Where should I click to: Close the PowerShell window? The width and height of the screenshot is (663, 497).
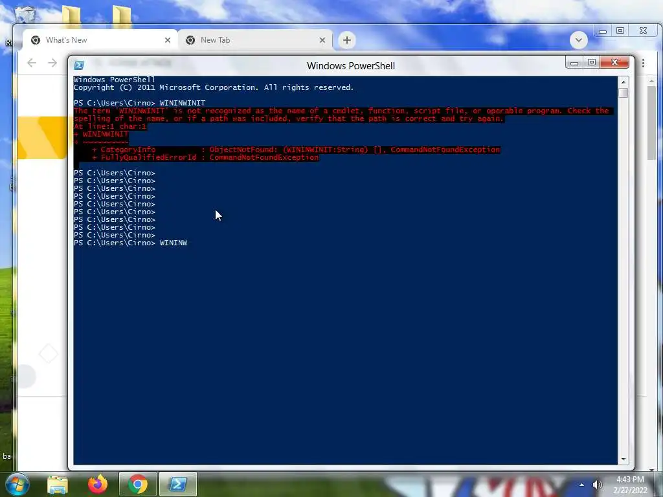pos(615,63)
